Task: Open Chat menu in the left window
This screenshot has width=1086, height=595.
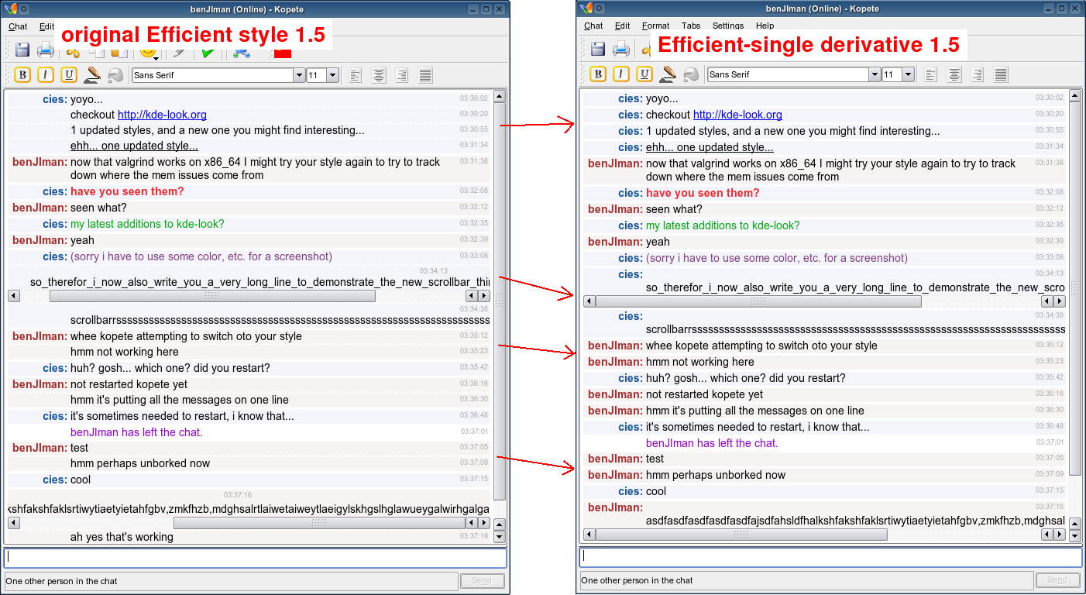Action: click(x=18, y=26)
